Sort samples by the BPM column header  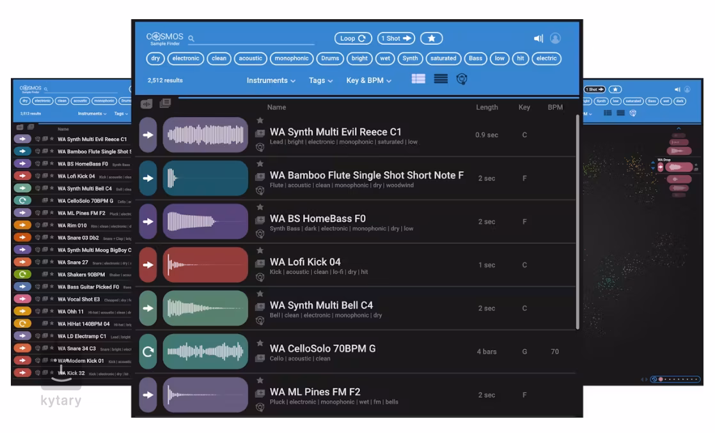coord(555,107)
